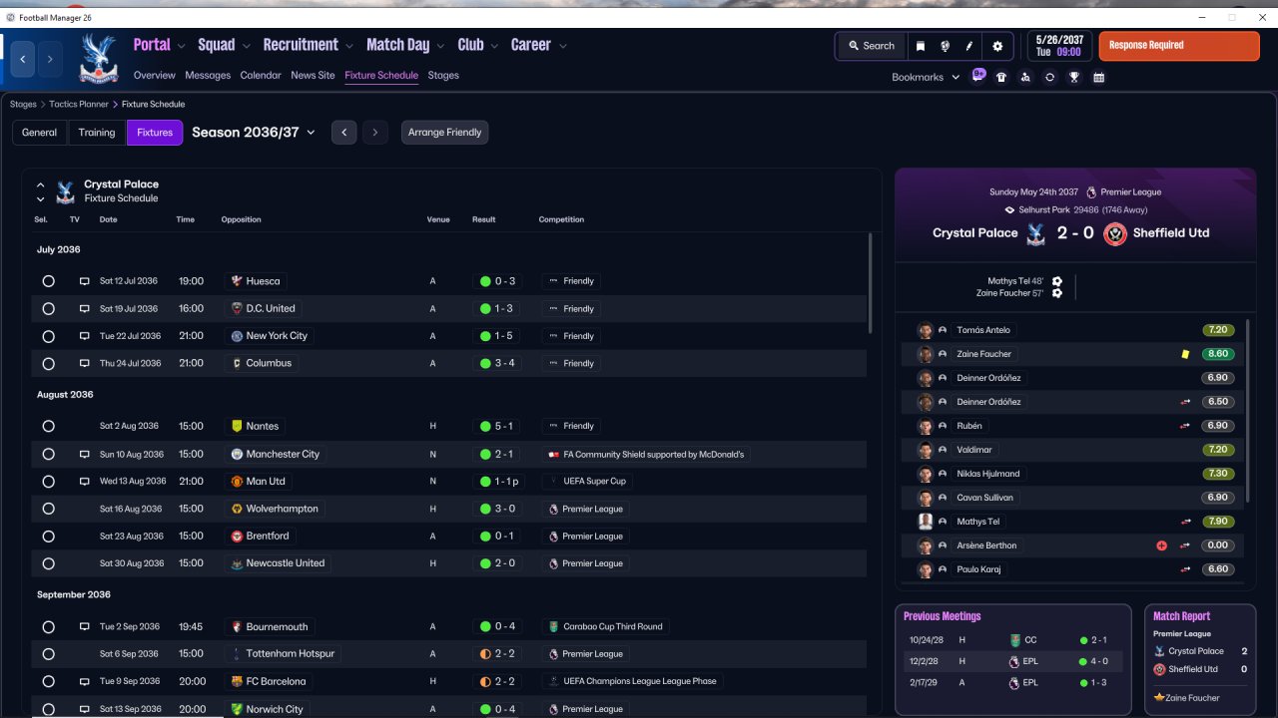Screen dimensions: 1278x718
Task: Collapse the Crystal Palace Fixture Schedule section
Action: click(x=41, y=184)
